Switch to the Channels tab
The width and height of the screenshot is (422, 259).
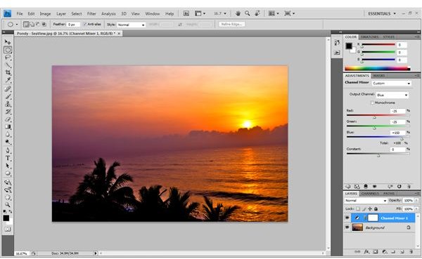coord(370,194)
